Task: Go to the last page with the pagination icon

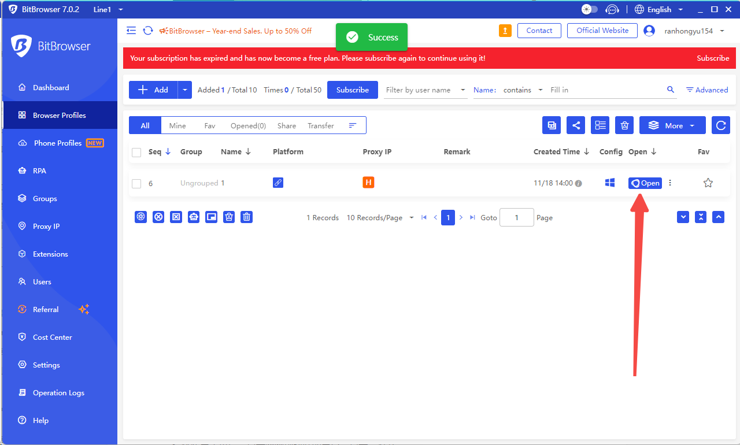Action: pos(472,217)
